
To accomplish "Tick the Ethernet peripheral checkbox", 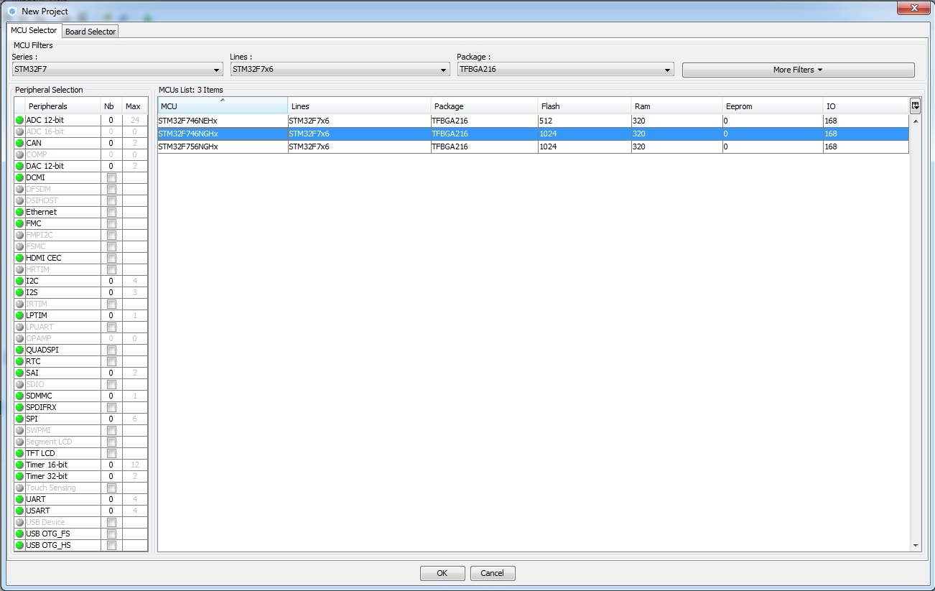I will point(111,212).
